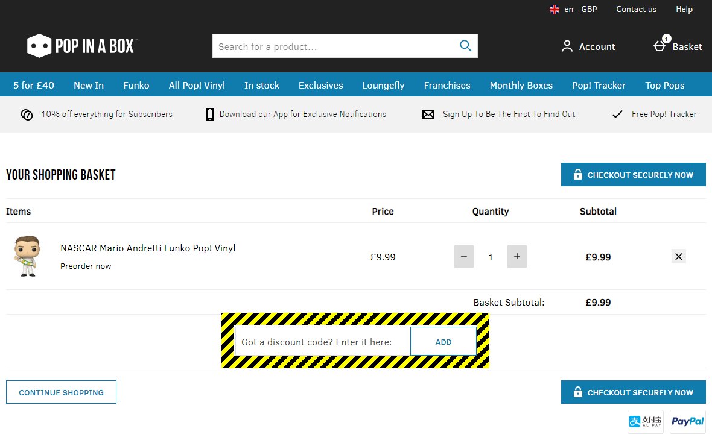
Task: Decrease quantity with minus button
Action: 463,257
